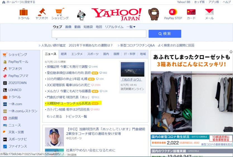Image resolution: width=233 pixels, height=157 pixels.
Task: Open ニュース icon in left sidebar
Action: (5, 125)
